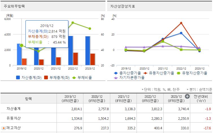Screen dimensions: 214x133
Task: Click the 2019/12 부채비율 data point
Action: tap(21, 46)
